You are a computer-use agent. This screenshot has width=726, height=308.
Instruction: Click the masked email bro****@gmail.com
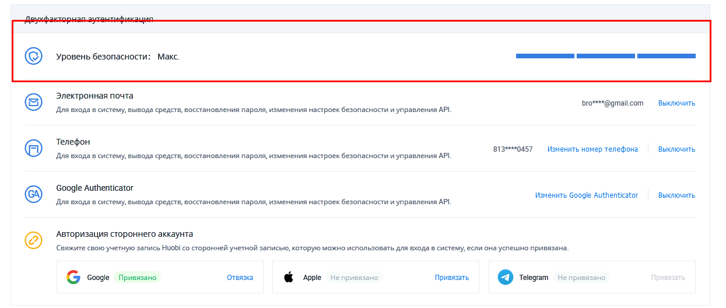tap(612, 103)
